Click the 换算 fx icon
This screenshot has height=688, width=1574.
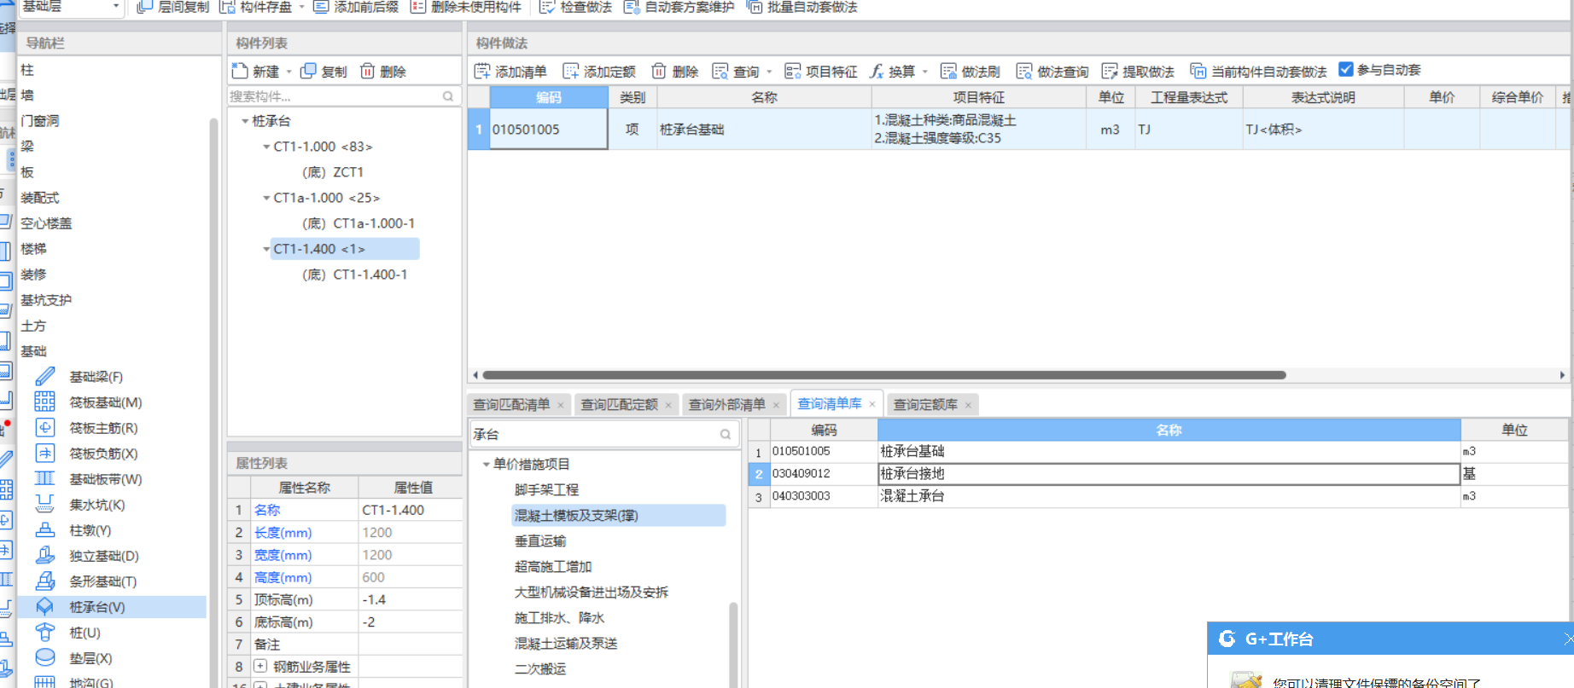pyautogui.click(x=877, y=71)
